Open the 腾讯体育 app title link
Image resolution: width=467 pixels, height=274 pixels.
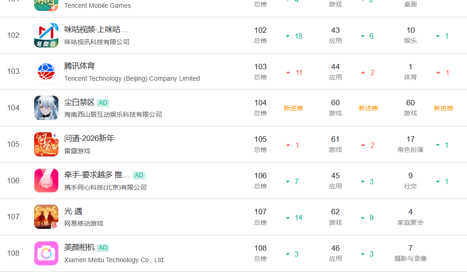pyautogui.click(x=80, y=66)
